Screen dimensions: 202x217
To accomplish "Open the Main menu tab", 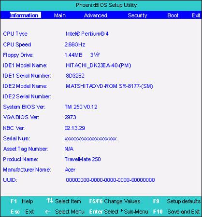I will [60, 15].
